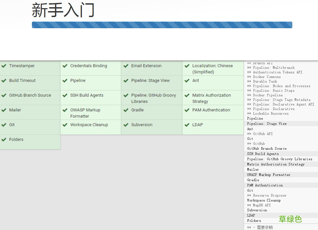Click the blue striped progress bar

coord(162,25)
